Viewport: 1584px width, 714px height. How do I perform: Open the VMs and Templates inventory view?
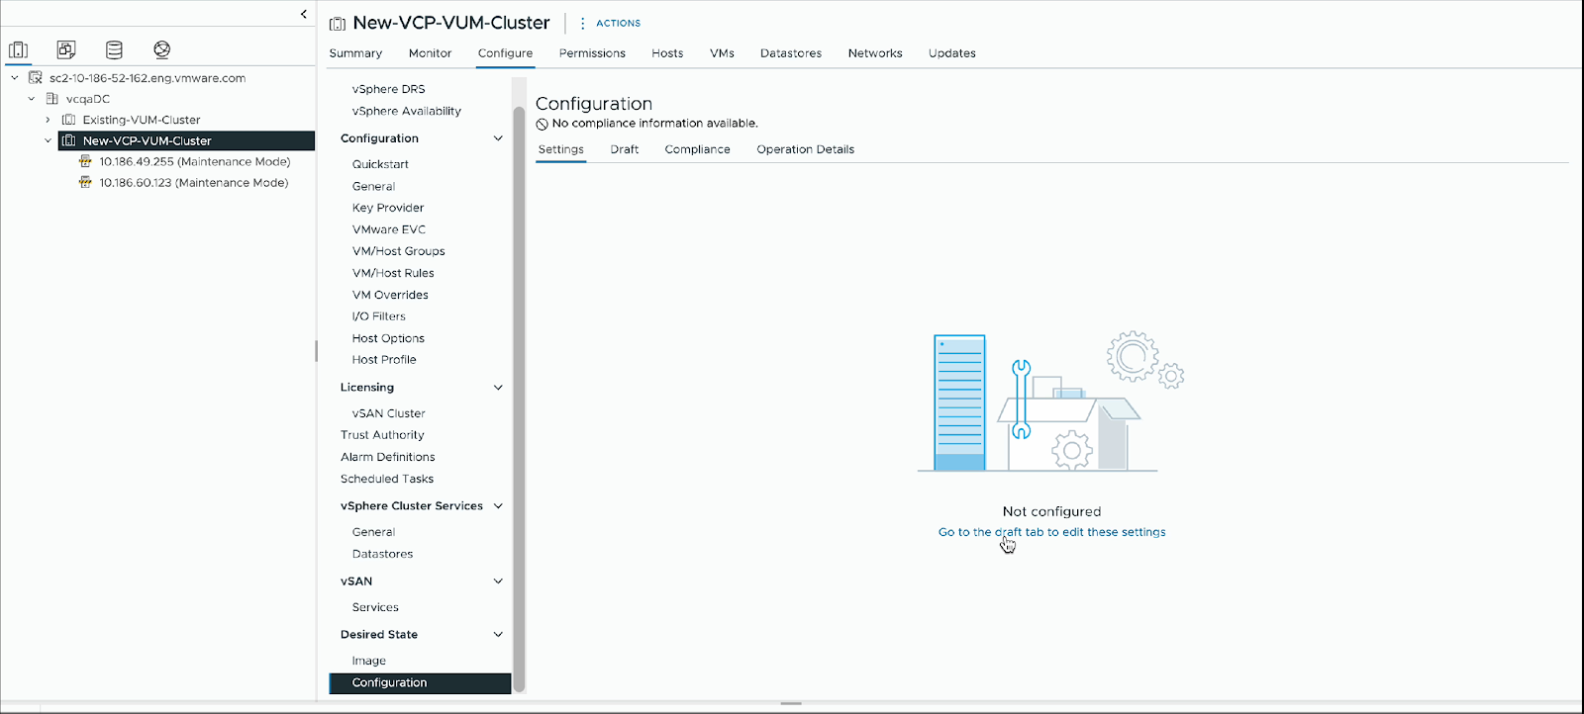point(66,49)
